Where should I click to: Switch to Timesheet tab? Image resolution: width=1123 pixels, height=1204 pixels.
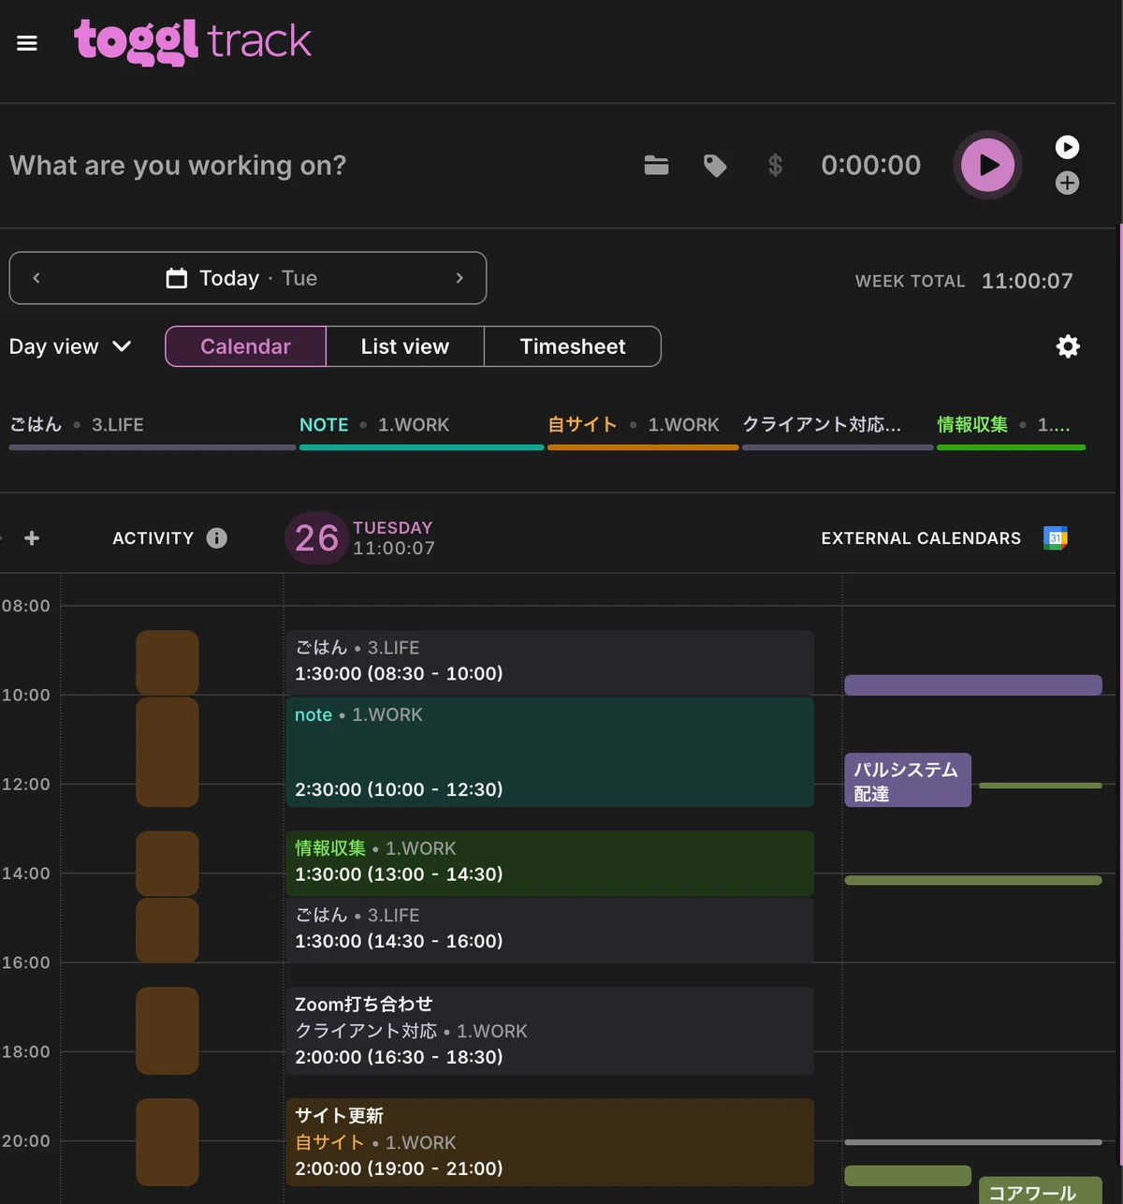coord(573,346)
